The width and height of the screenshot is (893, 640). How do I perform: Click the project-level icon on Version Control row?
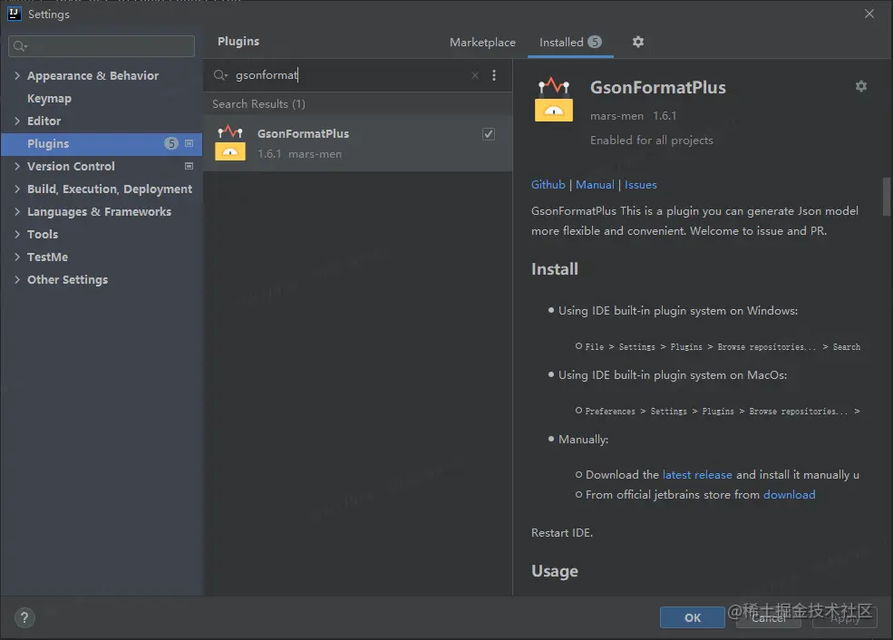pos(189,166)
